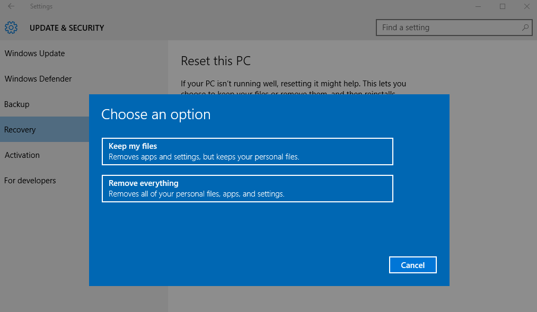Maximize the Settings window

(x=503, y=6)
